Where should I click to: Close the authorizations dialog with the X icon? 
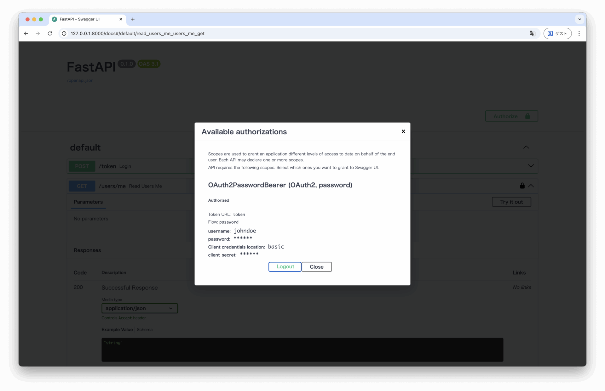click(x=403, y=131)
